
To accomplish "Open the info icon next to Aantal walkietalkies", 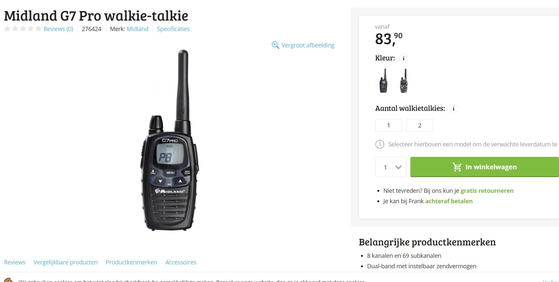I will point(453,108).
